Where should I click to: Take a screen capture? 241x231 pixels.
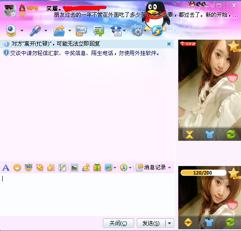coord(108,167)
